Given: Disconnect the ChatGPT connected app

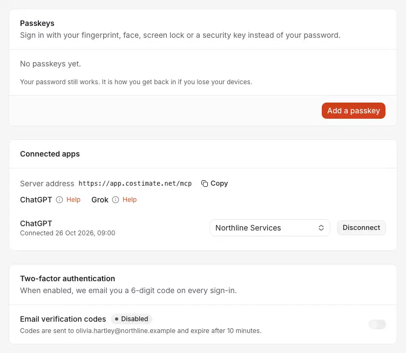Looking at the screenshot, I should [361, 228].
